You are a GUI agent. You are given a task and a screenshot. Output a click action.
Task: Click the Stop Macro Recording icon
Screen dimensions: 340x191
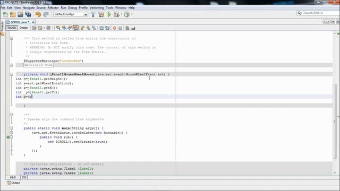pos(121,28)
